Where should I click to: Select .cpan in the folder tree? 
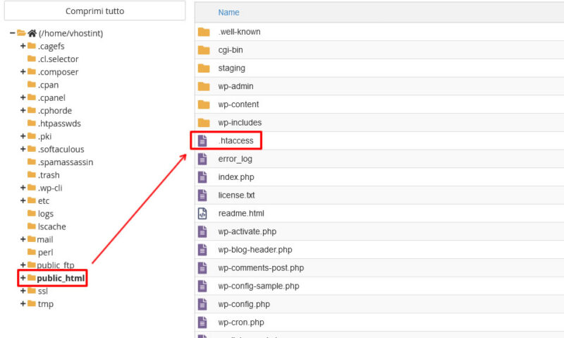[x=48, y=85]
